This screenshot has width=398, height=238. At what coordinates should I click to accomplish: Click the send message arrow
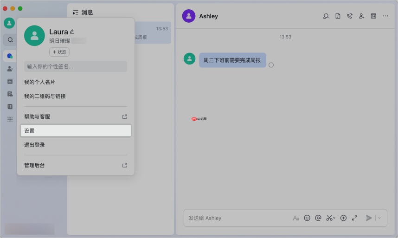point(369,218)
